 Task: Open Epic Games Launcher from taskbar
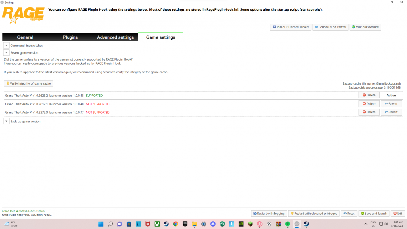pos(185,224)
